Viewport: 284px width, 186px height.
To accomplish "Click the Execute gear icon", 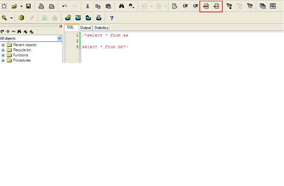I will tap(21, 18).
